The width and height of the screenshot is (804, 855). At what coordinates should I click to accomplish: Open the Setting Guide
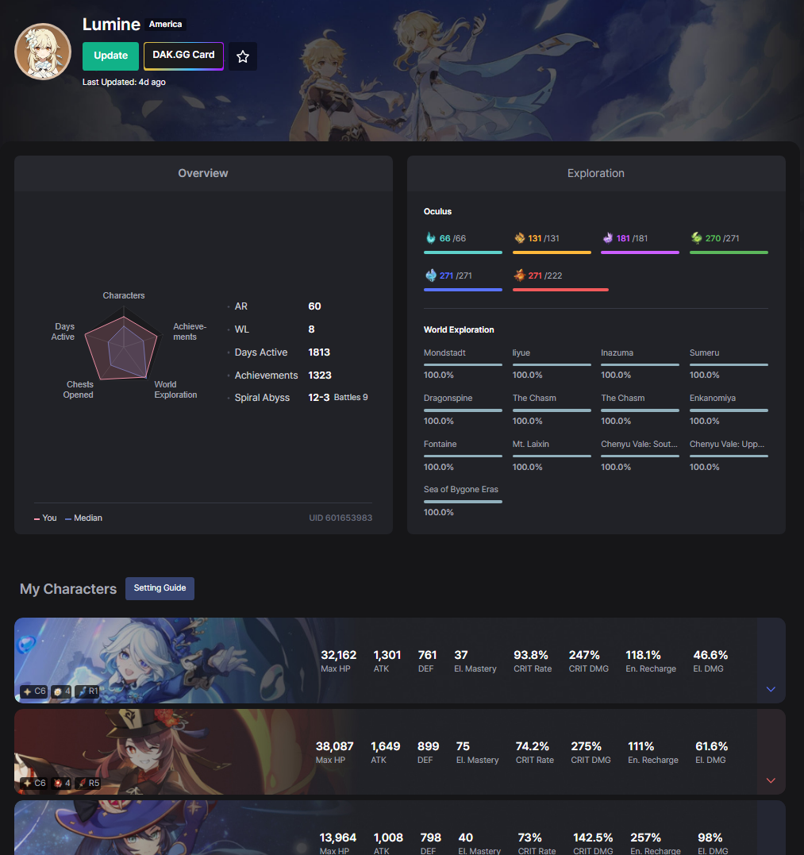coord(160,588)
